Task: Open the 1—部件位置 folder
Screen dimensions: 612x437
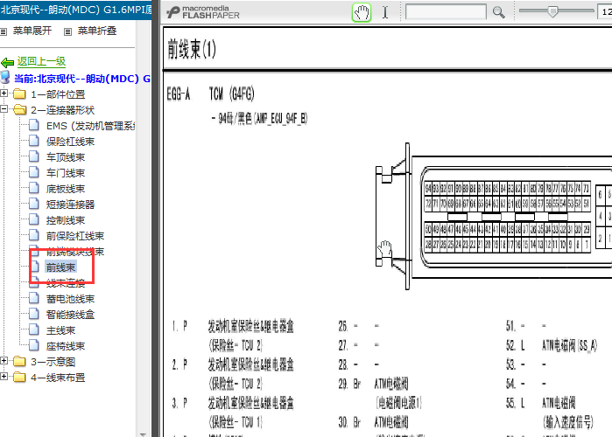Action: tap(58, 94)
